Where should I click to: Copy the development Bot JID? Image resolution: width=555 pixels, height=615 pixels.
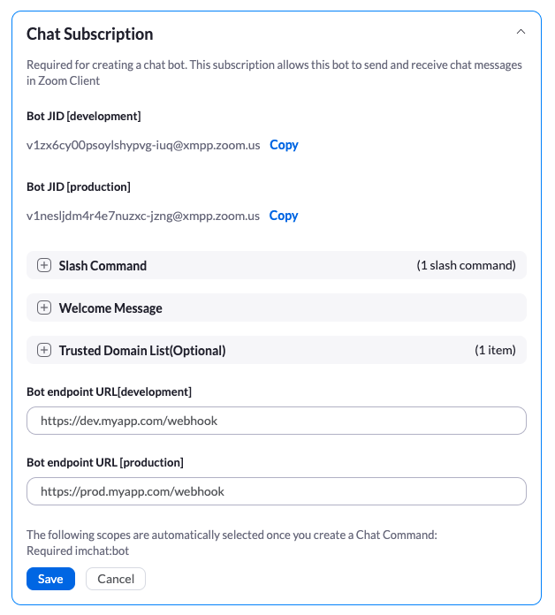pos(284,145)
